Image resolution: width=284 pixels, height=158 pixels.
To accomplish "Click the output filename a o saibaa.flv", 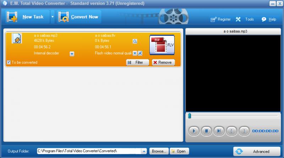I will [105, 35].
